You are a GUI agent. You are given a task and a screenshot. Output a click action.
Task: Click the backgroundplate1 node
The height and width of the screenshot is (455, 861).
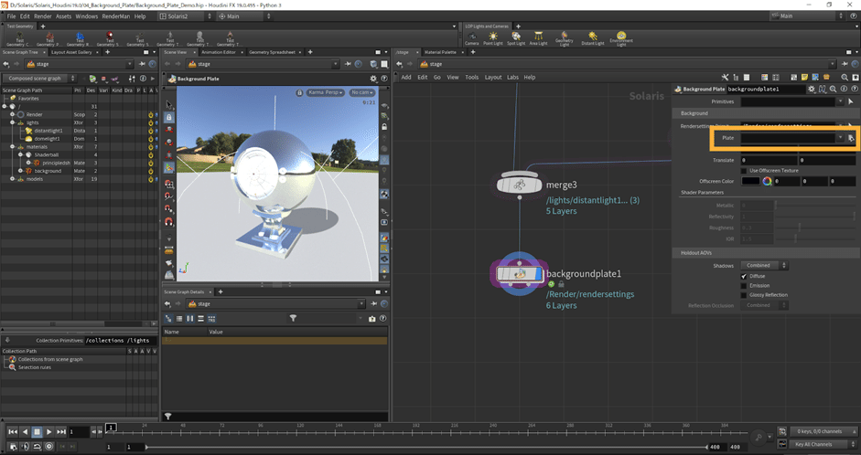(x=519, y=273)
